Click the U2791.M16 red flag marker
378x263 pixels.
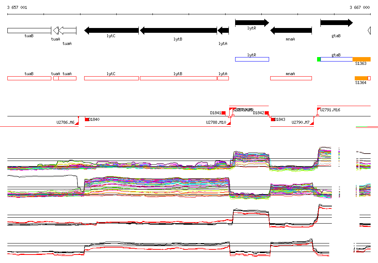tap(319, 109)
